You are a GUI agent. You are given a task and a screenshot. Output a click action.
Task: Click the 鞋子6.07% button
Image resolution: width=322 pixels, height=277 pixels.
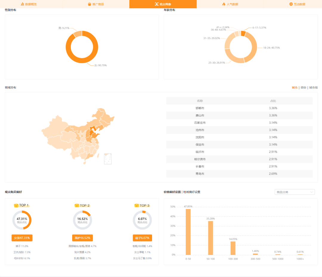coord(142,238)
